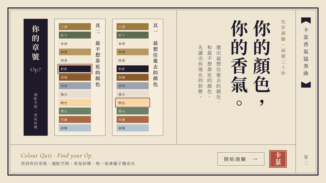The height and width of the screenshot is (183, 326).
Task: Select 曉色 pale yellow swatch under 其二
Action: [75, 103]
